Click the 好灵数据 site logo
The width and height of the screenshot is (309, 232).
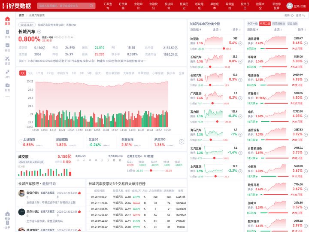(17, 6)
